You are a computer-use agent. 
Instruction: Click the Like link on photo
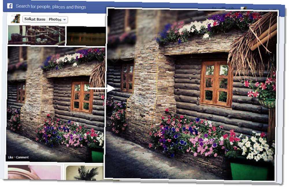click(10, 157)
